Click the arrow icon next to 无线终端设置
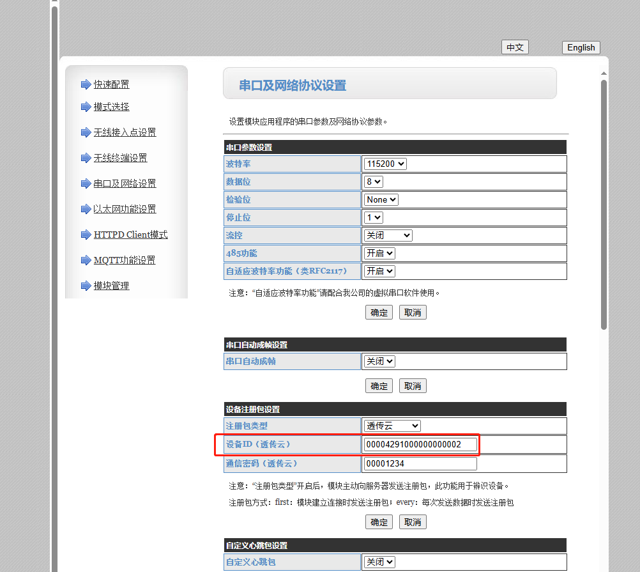 click(x=86, y=158)
